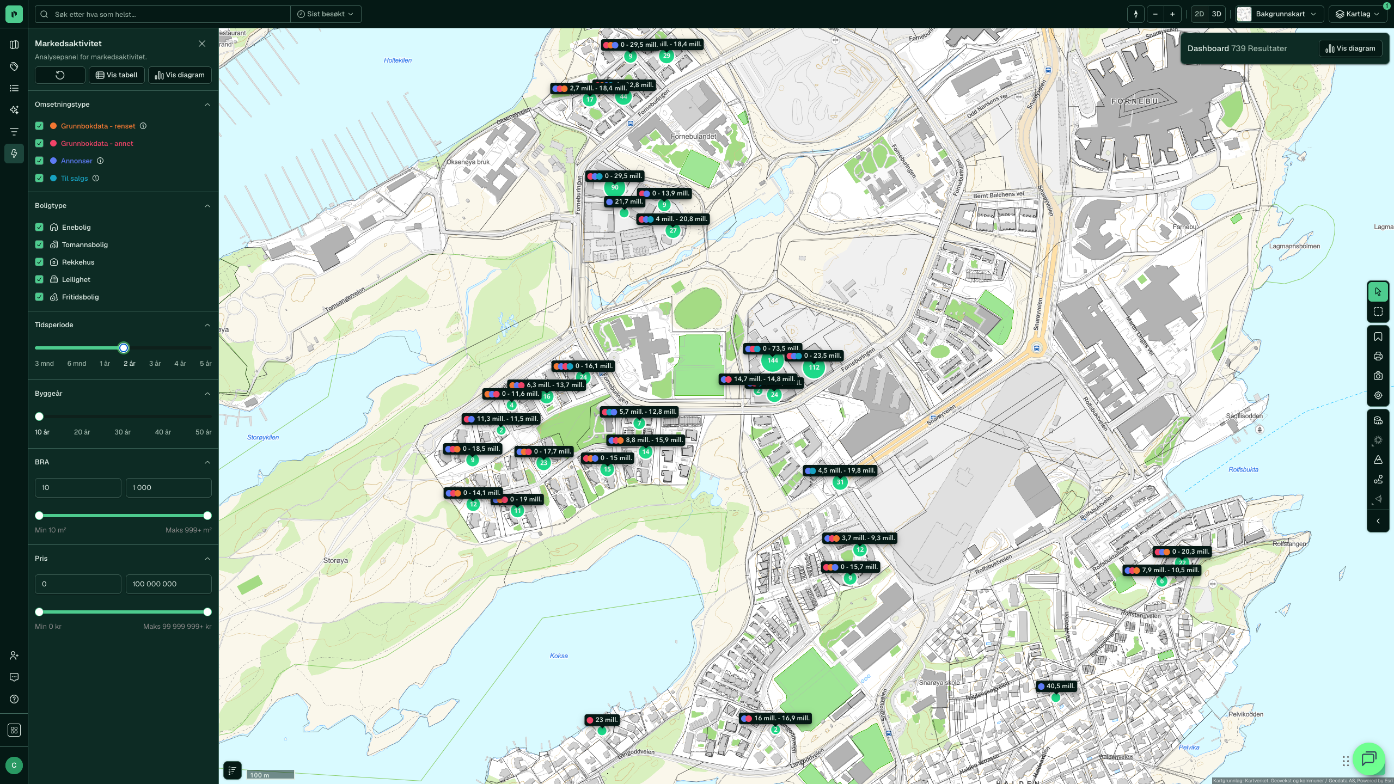This screenshot has height=784, width=1394.
Task: Open the help question mark icon
Action: click(x=14, y=699)
